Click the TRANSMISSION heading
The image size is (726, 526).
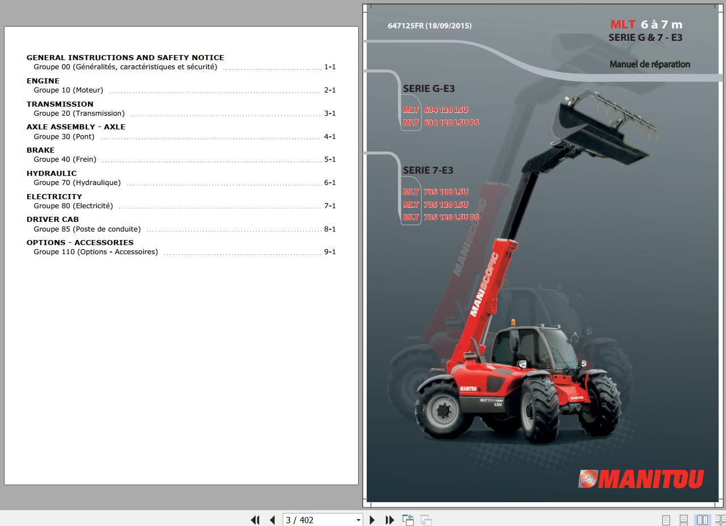pyautogui.click(x=60, y=104)
